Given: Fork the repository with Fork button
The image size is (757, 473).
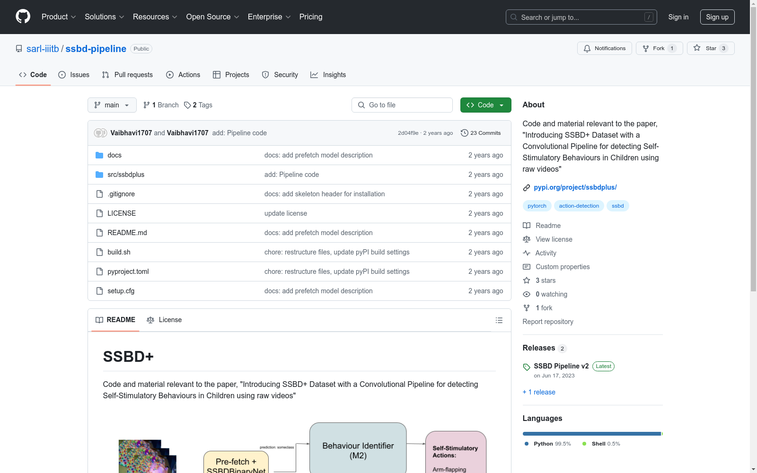Looking at the screenshot, I should [659, 48].
